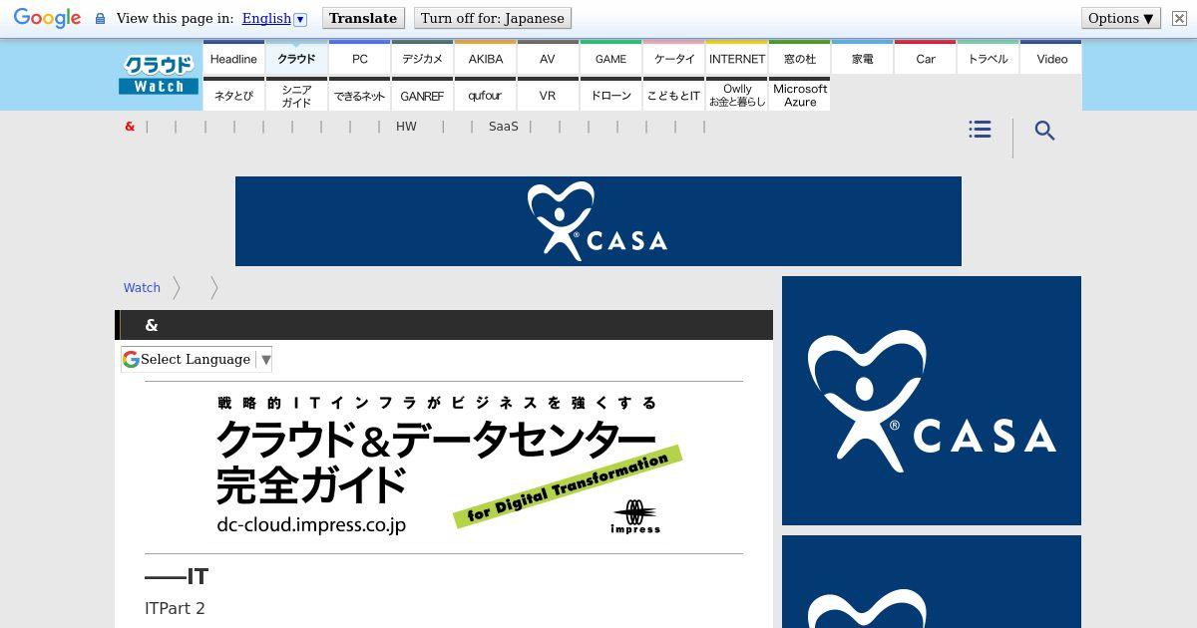Open the Video tab
The image size is (1197, 628).
click(1051, 59)
